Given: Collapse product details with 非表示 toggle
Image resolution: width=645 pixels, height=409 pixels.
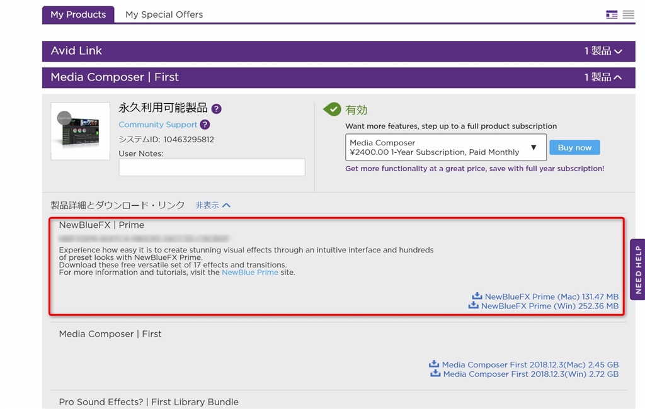Looking at the screenshot, I should [x=213, y=205].
